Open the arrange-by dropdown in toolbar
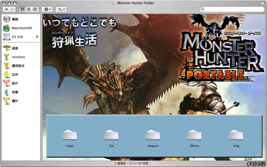 (61, 9)
